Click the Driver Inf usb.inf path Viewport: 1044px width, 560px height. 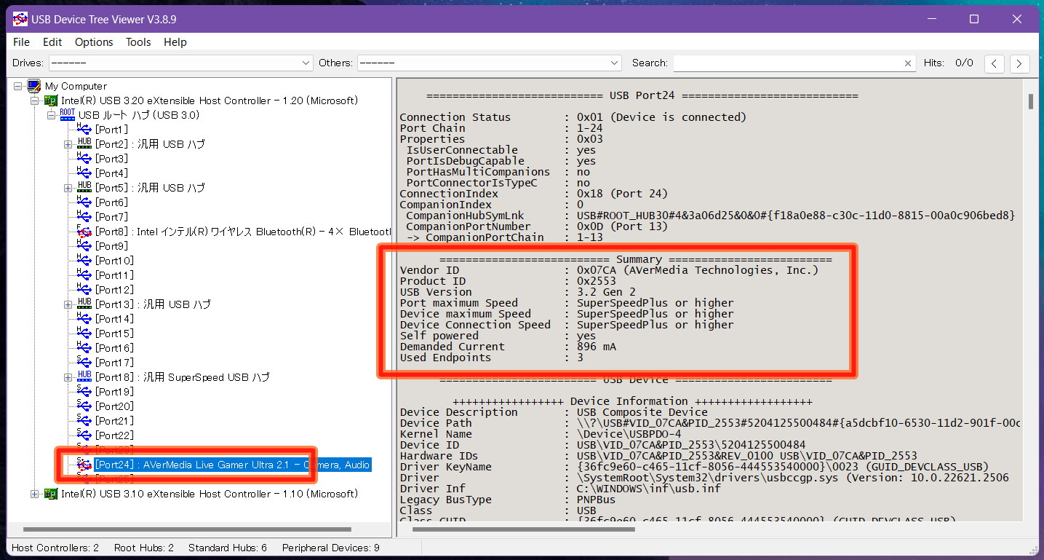(x=649, y=489)
